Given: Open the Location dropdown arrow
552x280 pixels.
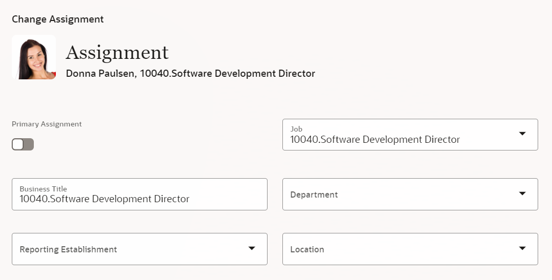Looking at the screenshot, I should [522, 248].
